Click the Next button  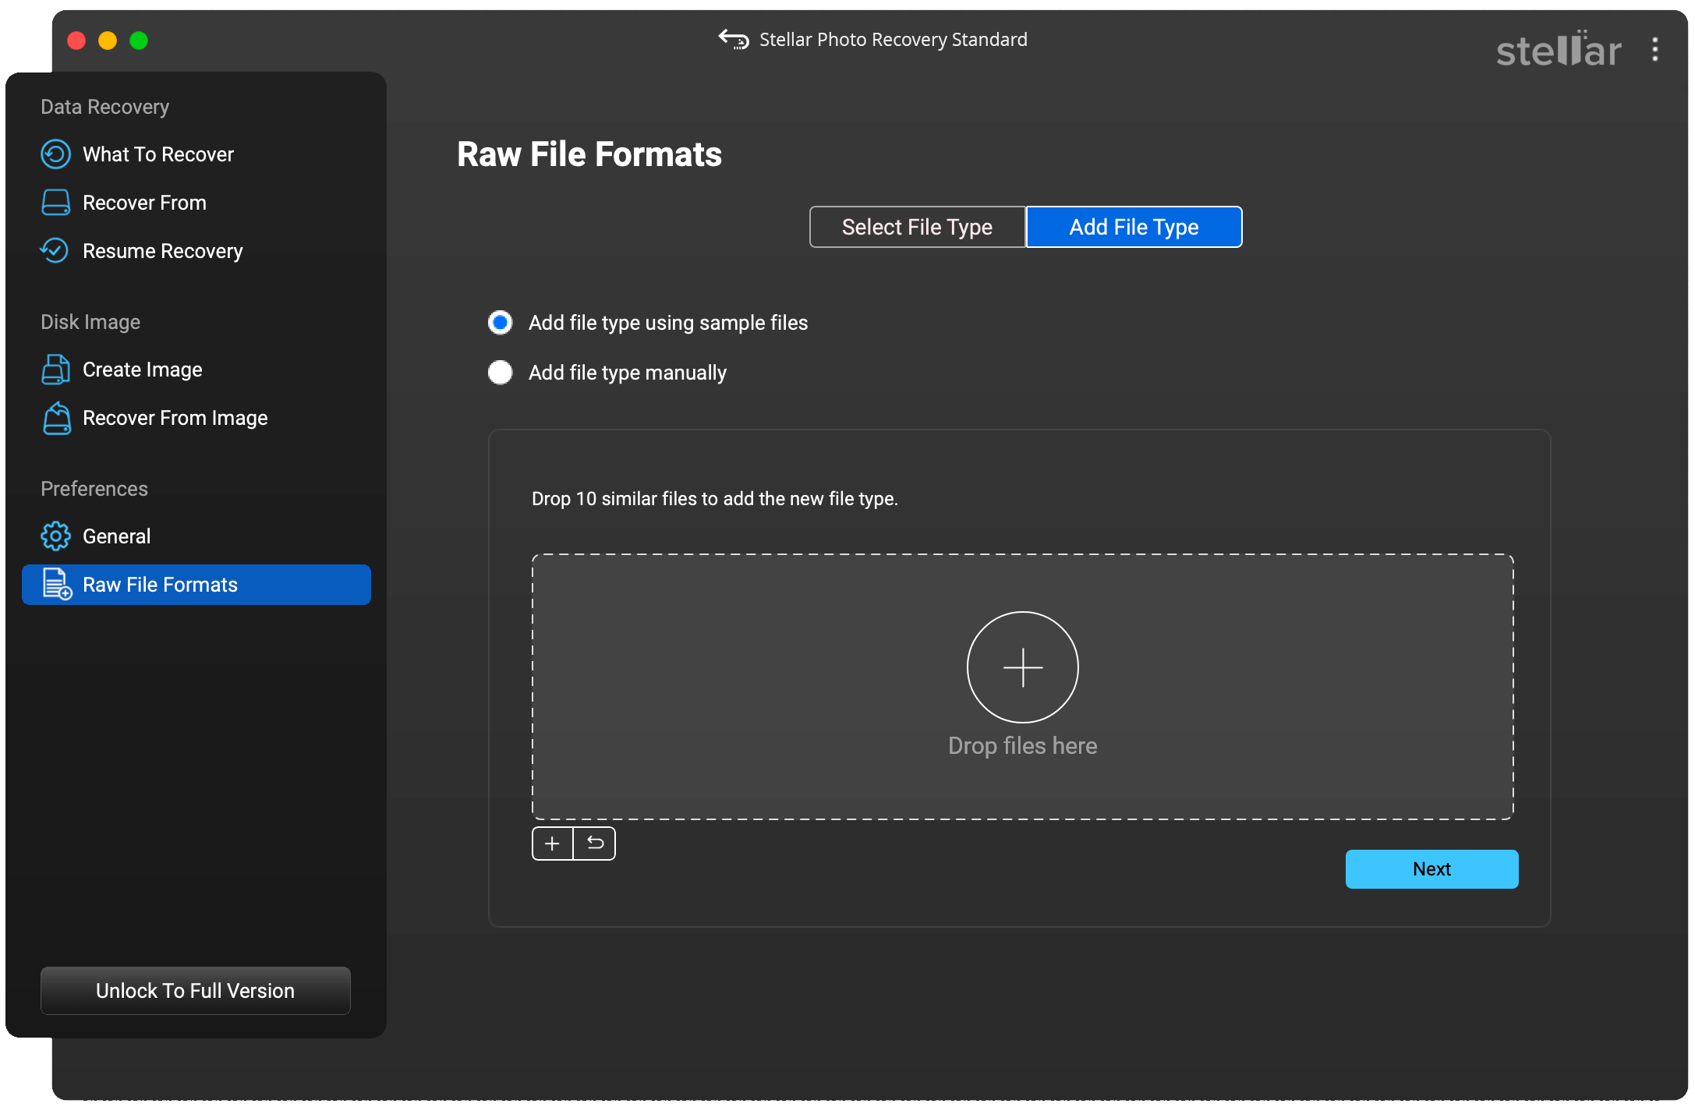1431,869
